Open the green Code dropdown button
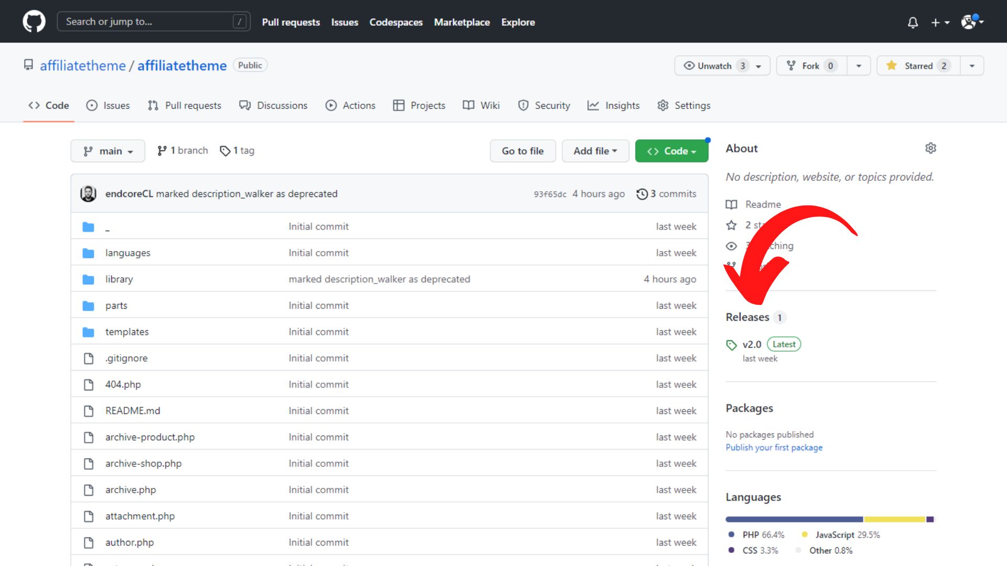Image resolution: width=1007 pixels, height=566 pixels. click(x=671, y=151)
